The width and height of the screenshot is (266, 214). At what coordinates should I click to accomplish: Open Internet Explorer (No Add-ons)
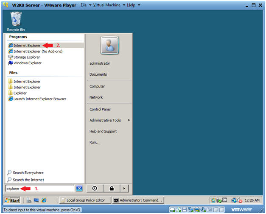coord(35,51)
